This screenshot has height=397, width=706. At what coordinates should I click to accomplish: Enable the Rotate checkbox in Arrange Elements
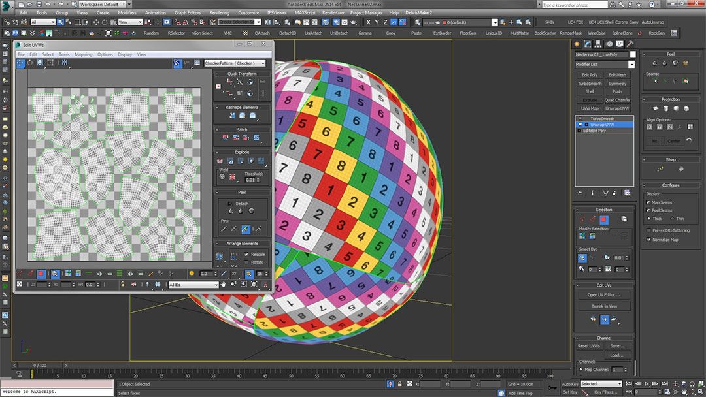tap(246, 262)
